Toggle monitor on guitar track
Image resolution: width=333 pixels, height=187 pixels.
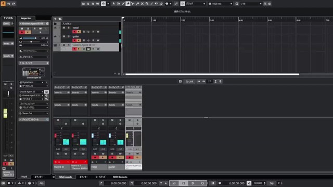click(79, 41)
